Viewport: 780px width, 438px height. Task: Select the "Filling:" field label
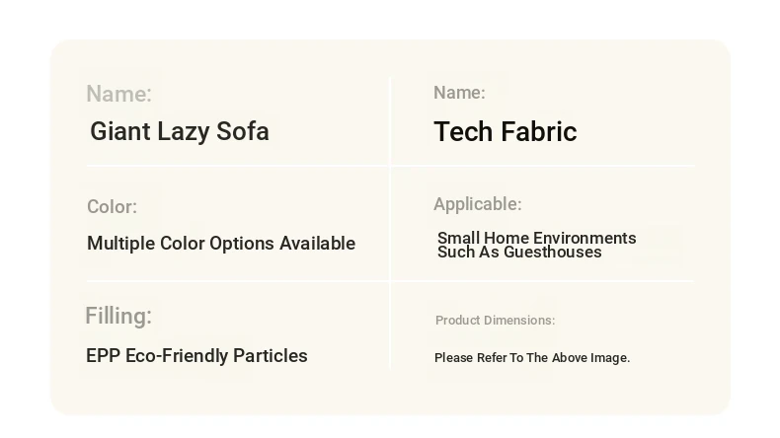(118, 317)
